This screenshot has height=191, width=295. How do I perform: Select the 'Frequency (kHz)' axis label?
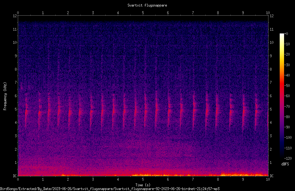click(x=5, y=96)
